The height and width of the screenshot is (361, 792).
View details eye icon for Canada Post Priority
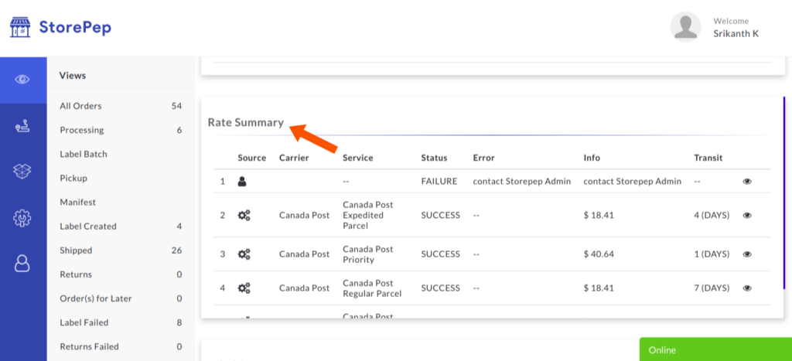747,254
